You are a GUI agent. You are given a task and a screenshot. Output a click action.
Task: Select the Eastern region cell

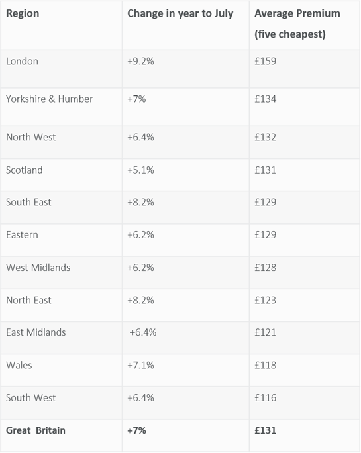(x=22, y=235)
